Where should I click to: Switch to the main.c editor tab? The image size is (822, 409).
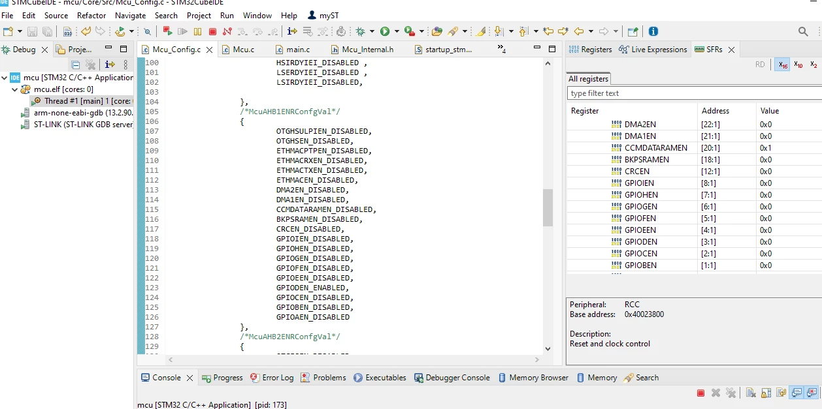[x=292, y=50]
